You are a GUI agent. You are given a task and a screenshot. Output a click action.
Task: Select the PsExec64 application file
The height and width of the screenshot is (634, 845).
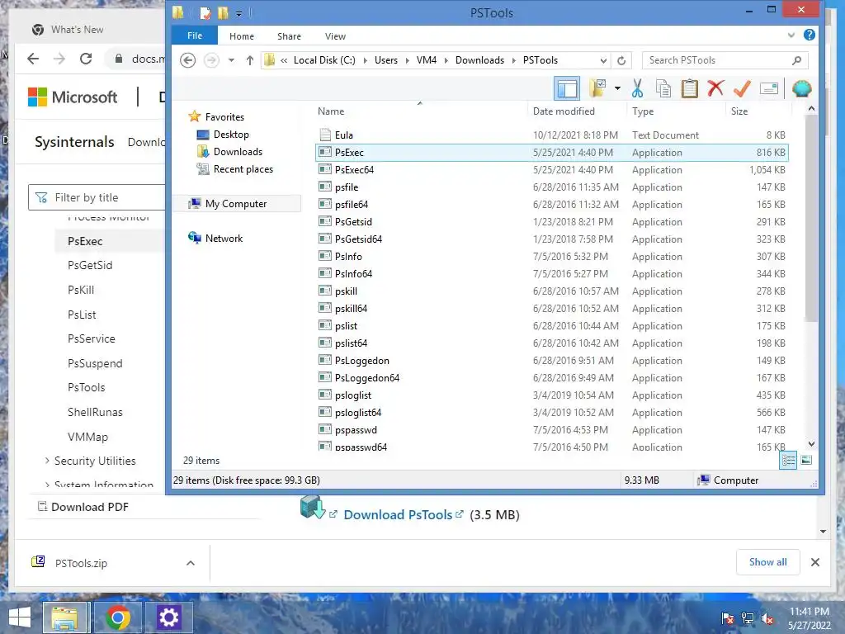coord(551,170)
